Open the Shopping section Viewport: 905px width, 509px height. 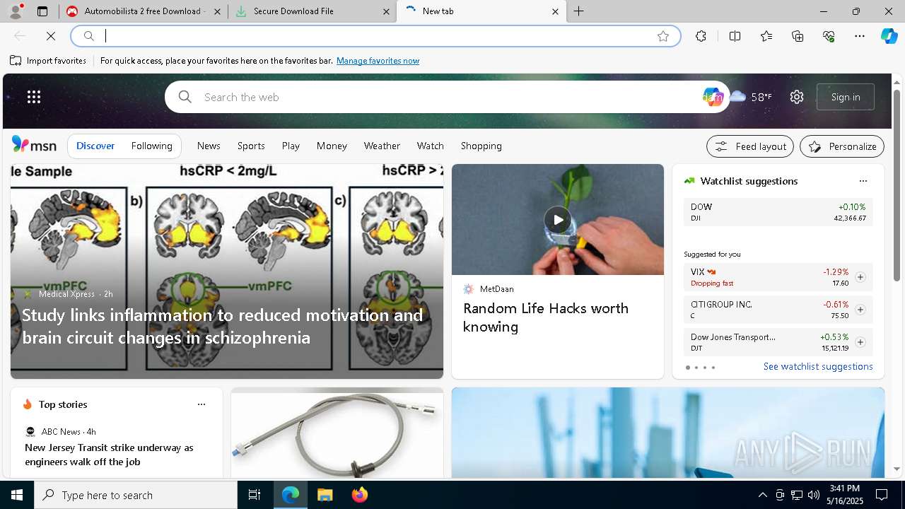point(481,146)
